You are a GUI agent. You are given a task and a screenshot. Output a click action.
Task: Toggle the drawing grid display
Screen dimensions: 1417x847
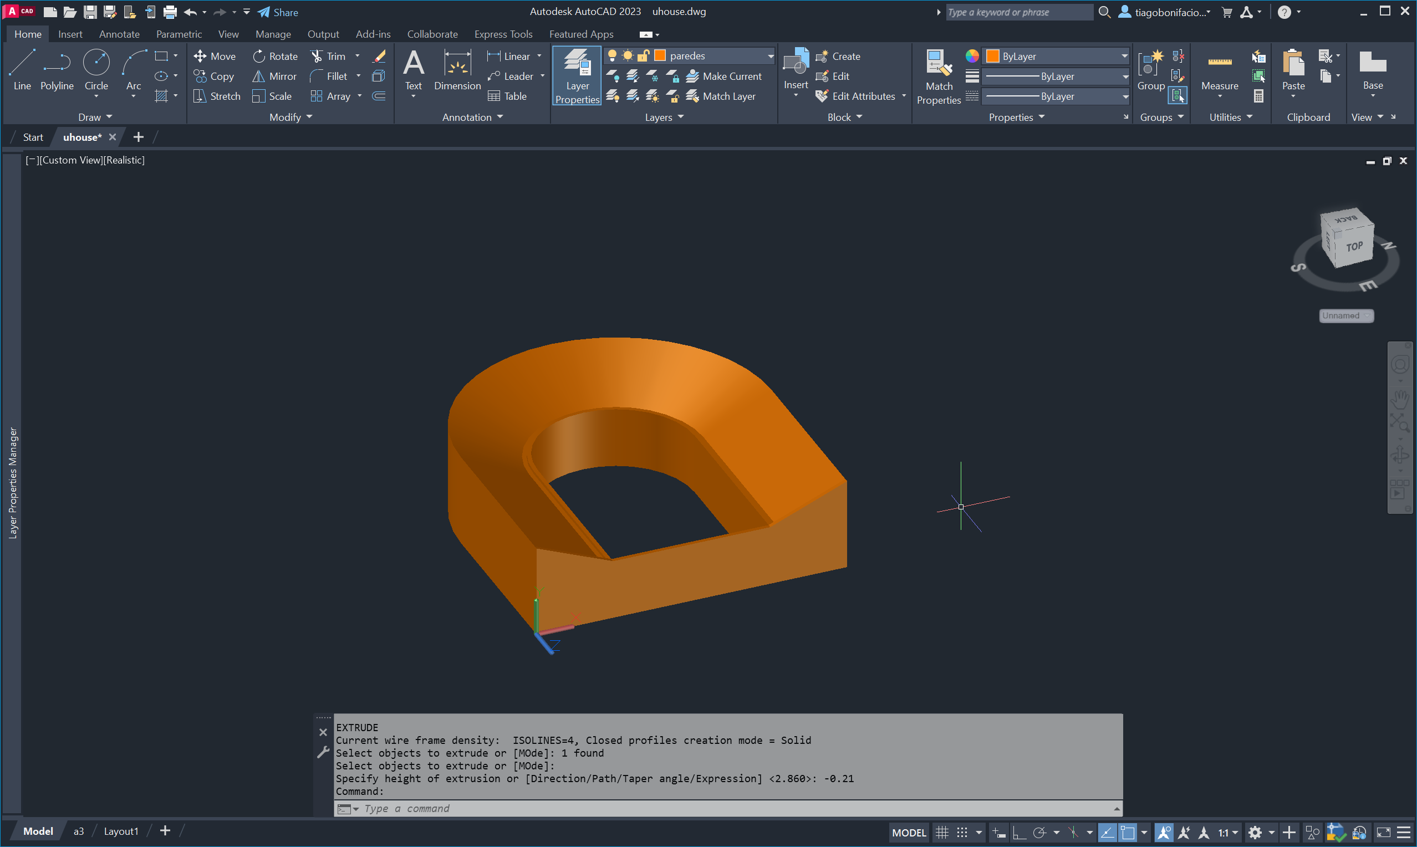[942, 832]
